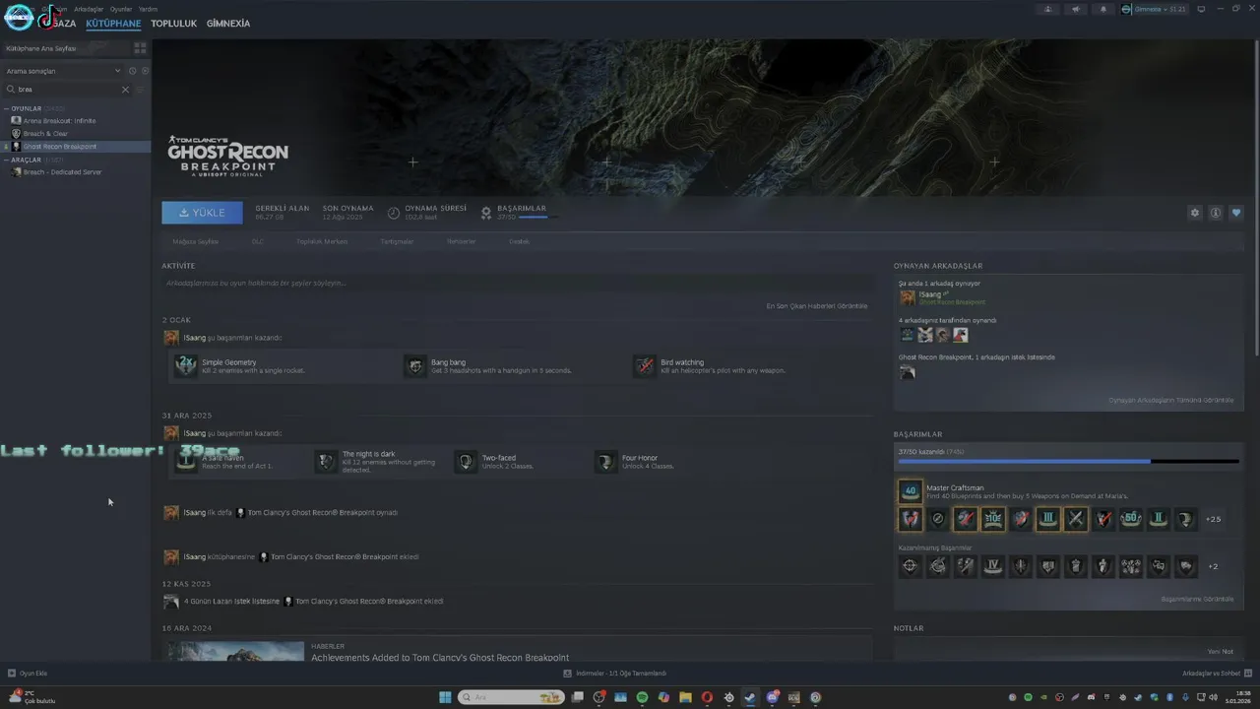The height and width of the screenshot is (709, 1260).
Task: Show +25 more earned achievements
Action: [x=1213, y=519]
